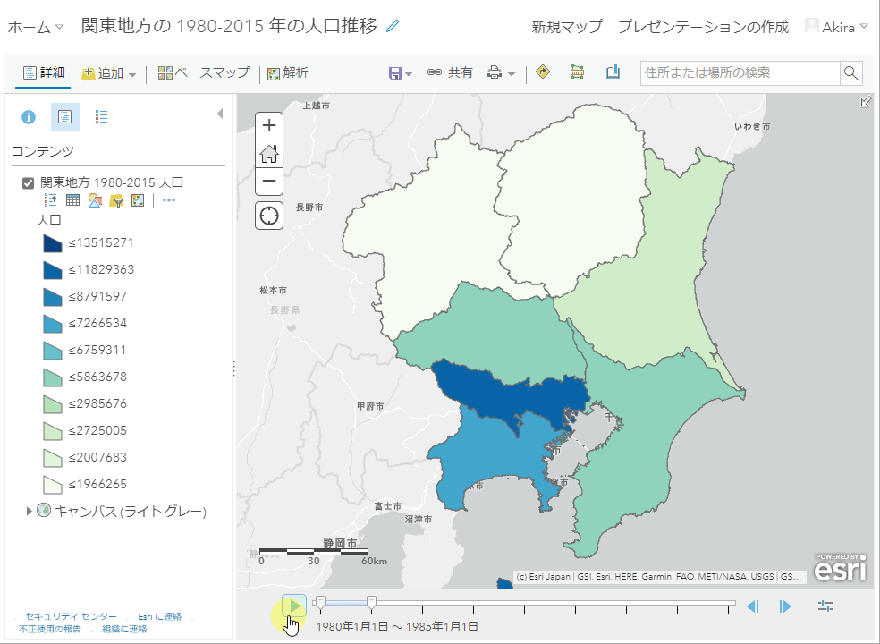Return to default map extent

(x=269, y=153)
